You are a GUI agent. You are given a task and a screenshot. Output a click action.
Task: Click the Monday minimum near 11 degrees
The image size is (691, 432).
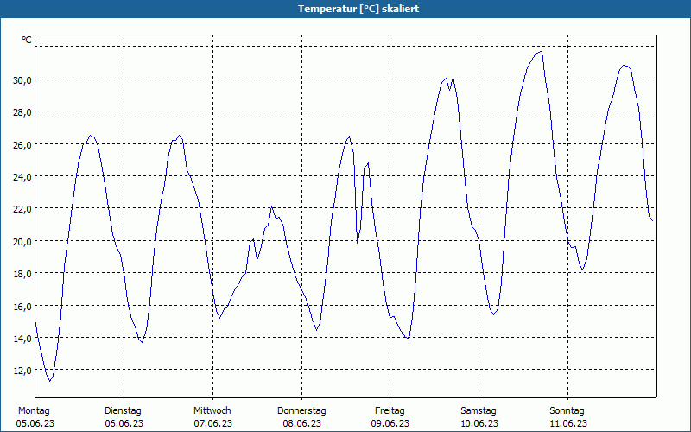50,380
